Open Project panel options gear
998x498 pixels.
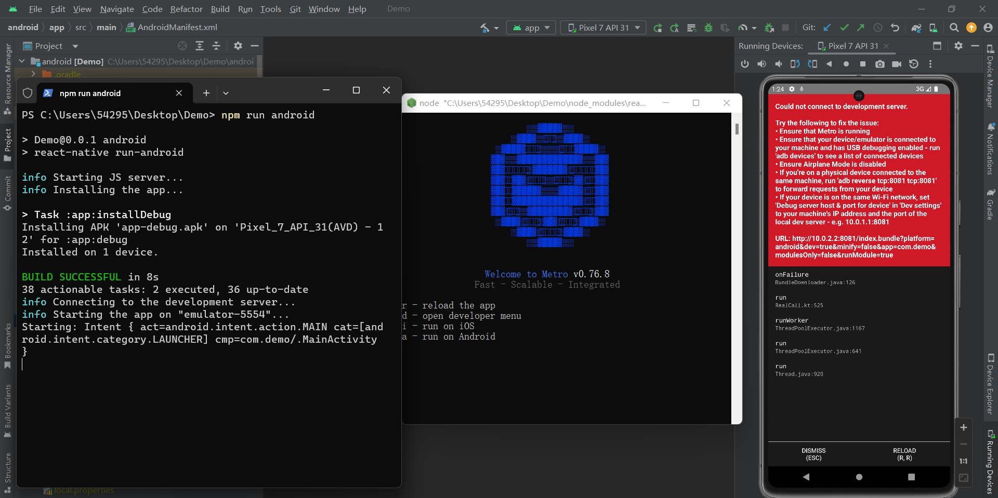click(x=238, y=46)
